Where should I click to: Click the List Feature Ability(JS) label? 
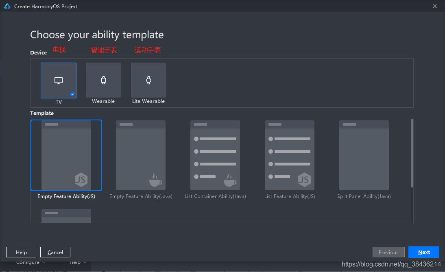(x=290, y=196)
